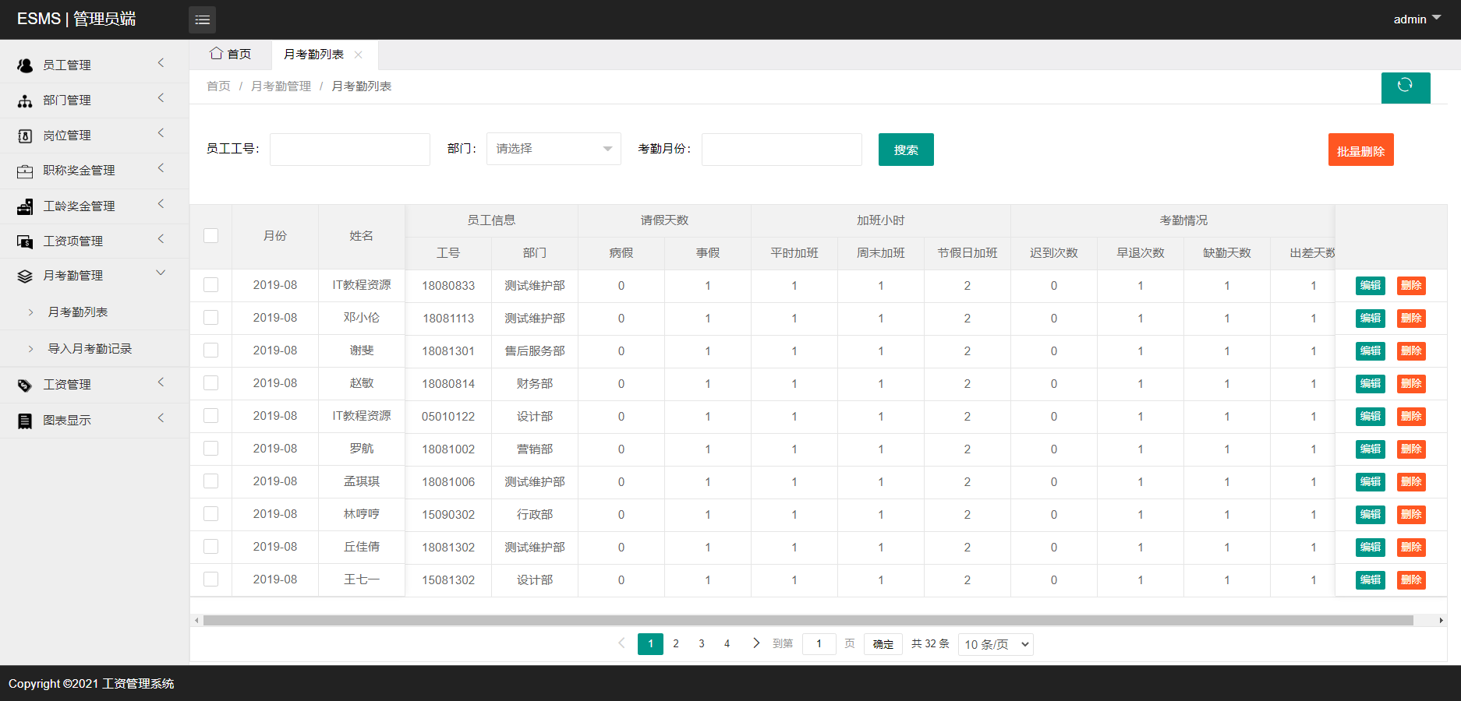Expand the 工资管理 sidebar chevron
1461x701 pixels.
coord(161,382)
